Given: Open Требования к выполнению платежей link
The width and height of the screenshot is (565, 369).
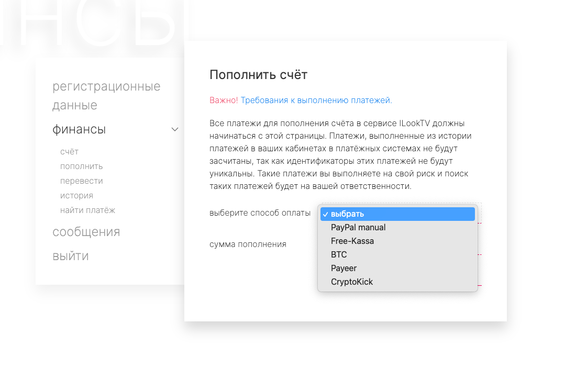Looking at the screenshot, I should pyautogui.click(x=316, y=100).
